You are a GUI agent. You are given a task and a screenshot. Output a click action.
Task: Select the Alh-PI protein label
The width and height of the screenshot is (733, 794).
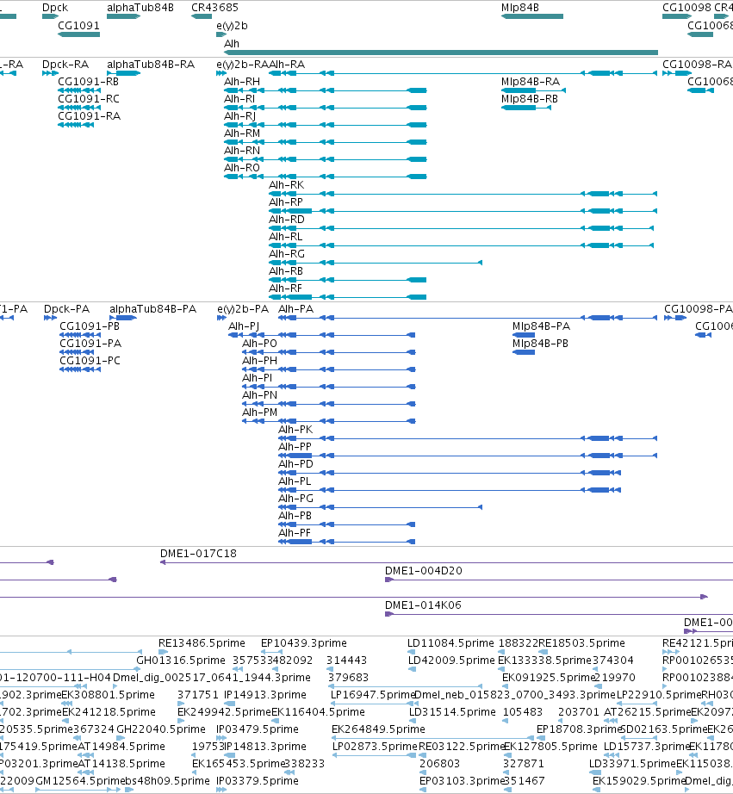[257, 378]
